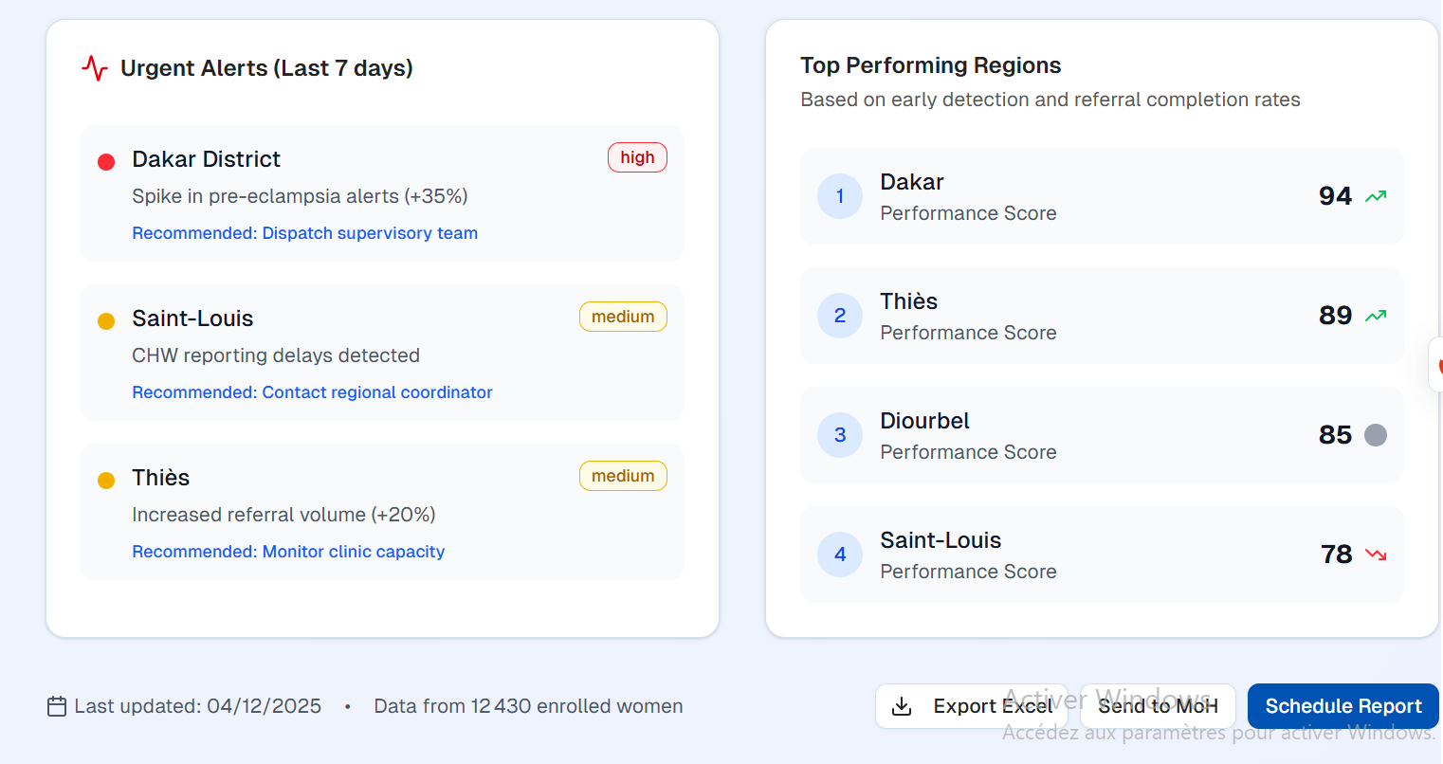
Task: Click the gray neutral indicator for Diourbel
Action: [x=1376, y=435]
